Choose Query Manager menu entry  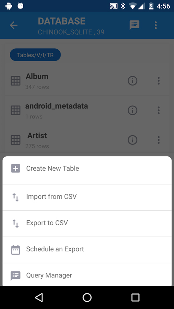tap(87, 275)
